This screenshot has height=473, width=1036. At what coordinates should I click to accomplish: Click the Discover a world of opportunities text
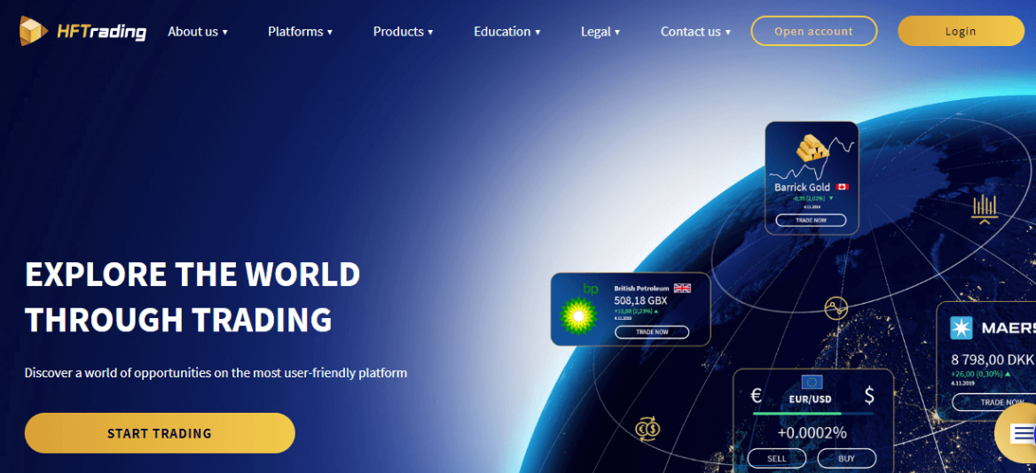click(216, 373)
